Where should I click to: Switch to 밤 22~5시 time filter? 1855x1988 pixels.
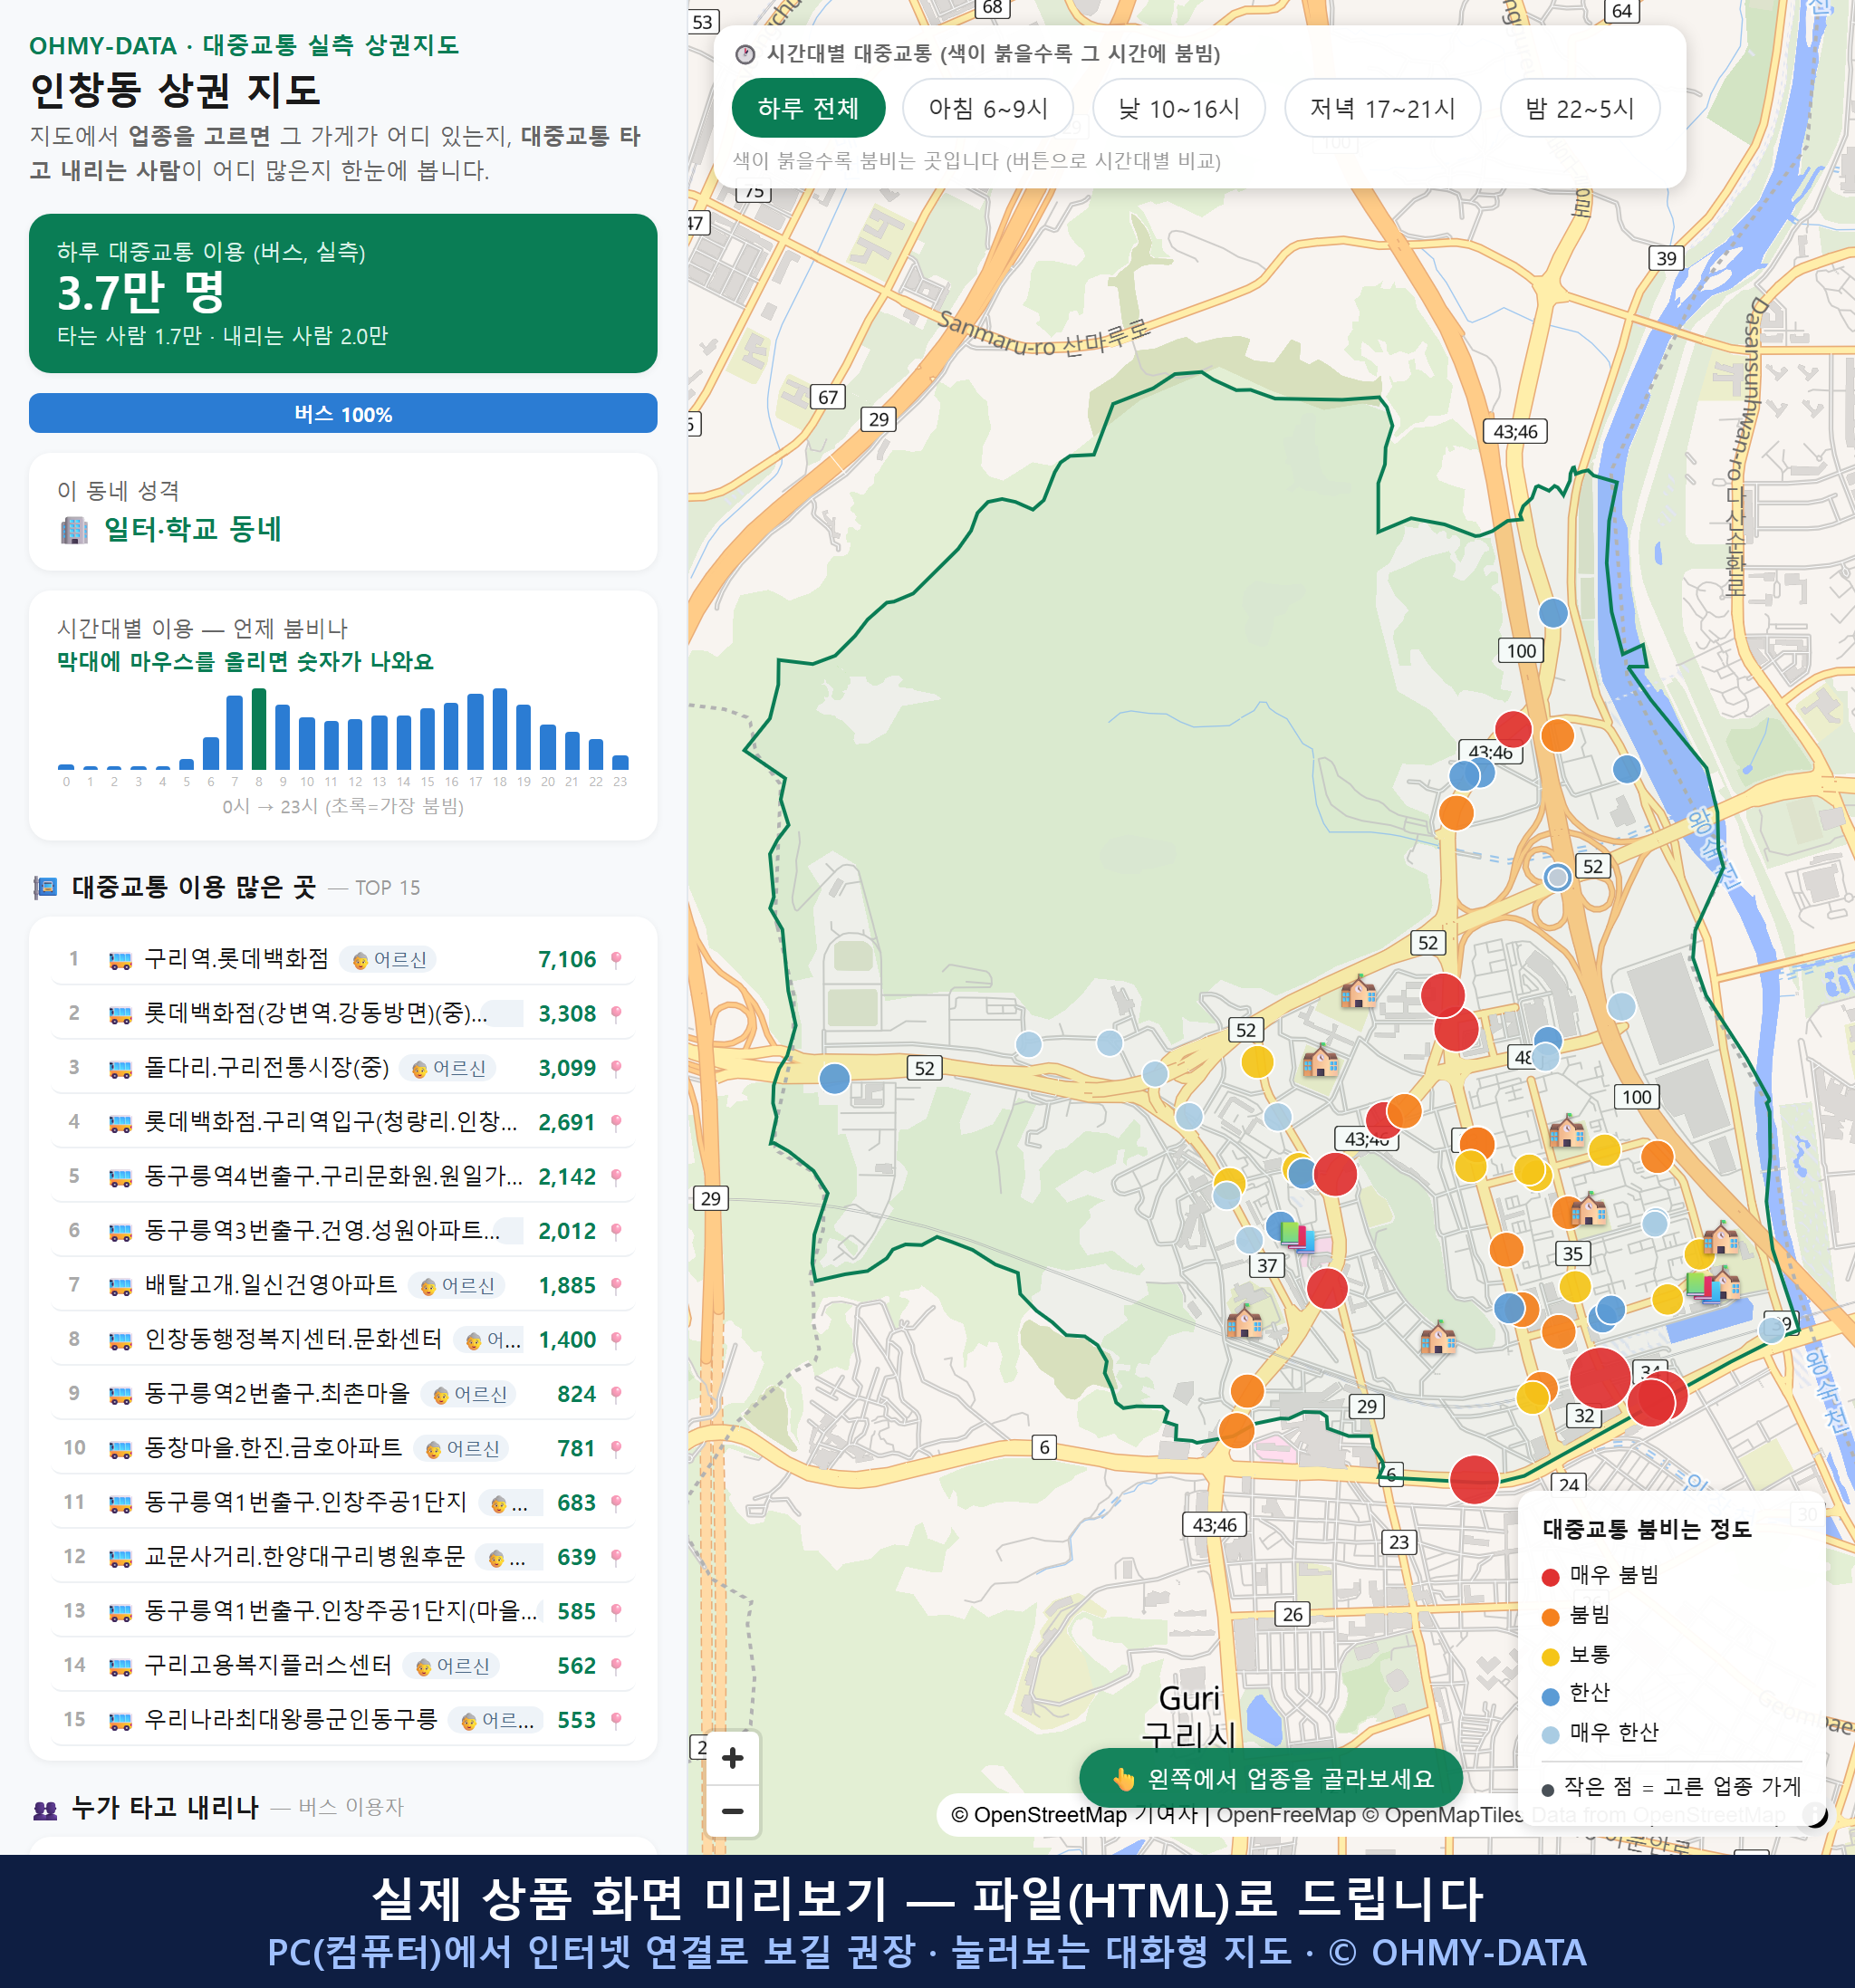click(1580, 108)
